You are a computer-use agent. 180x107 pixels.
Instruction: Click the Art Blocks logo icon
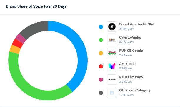coord(112,66)
